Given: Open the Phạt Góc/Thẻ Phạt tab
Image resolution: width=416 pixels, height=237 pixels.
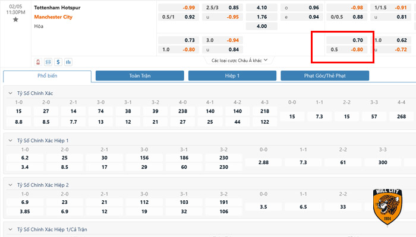Looking at the screenshot, I should pyautogui.click(x=324, y=76).
